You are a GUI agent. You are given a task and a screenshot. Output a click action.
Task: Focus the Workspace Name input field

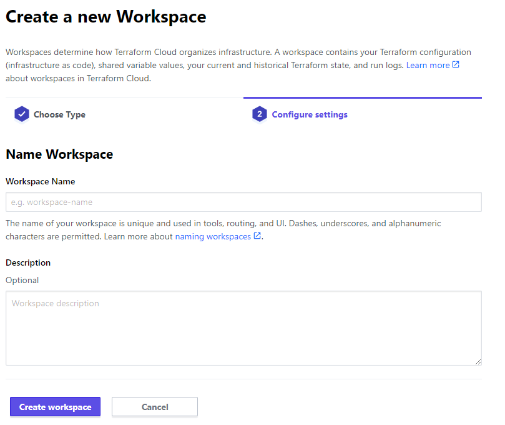point(243,202)
